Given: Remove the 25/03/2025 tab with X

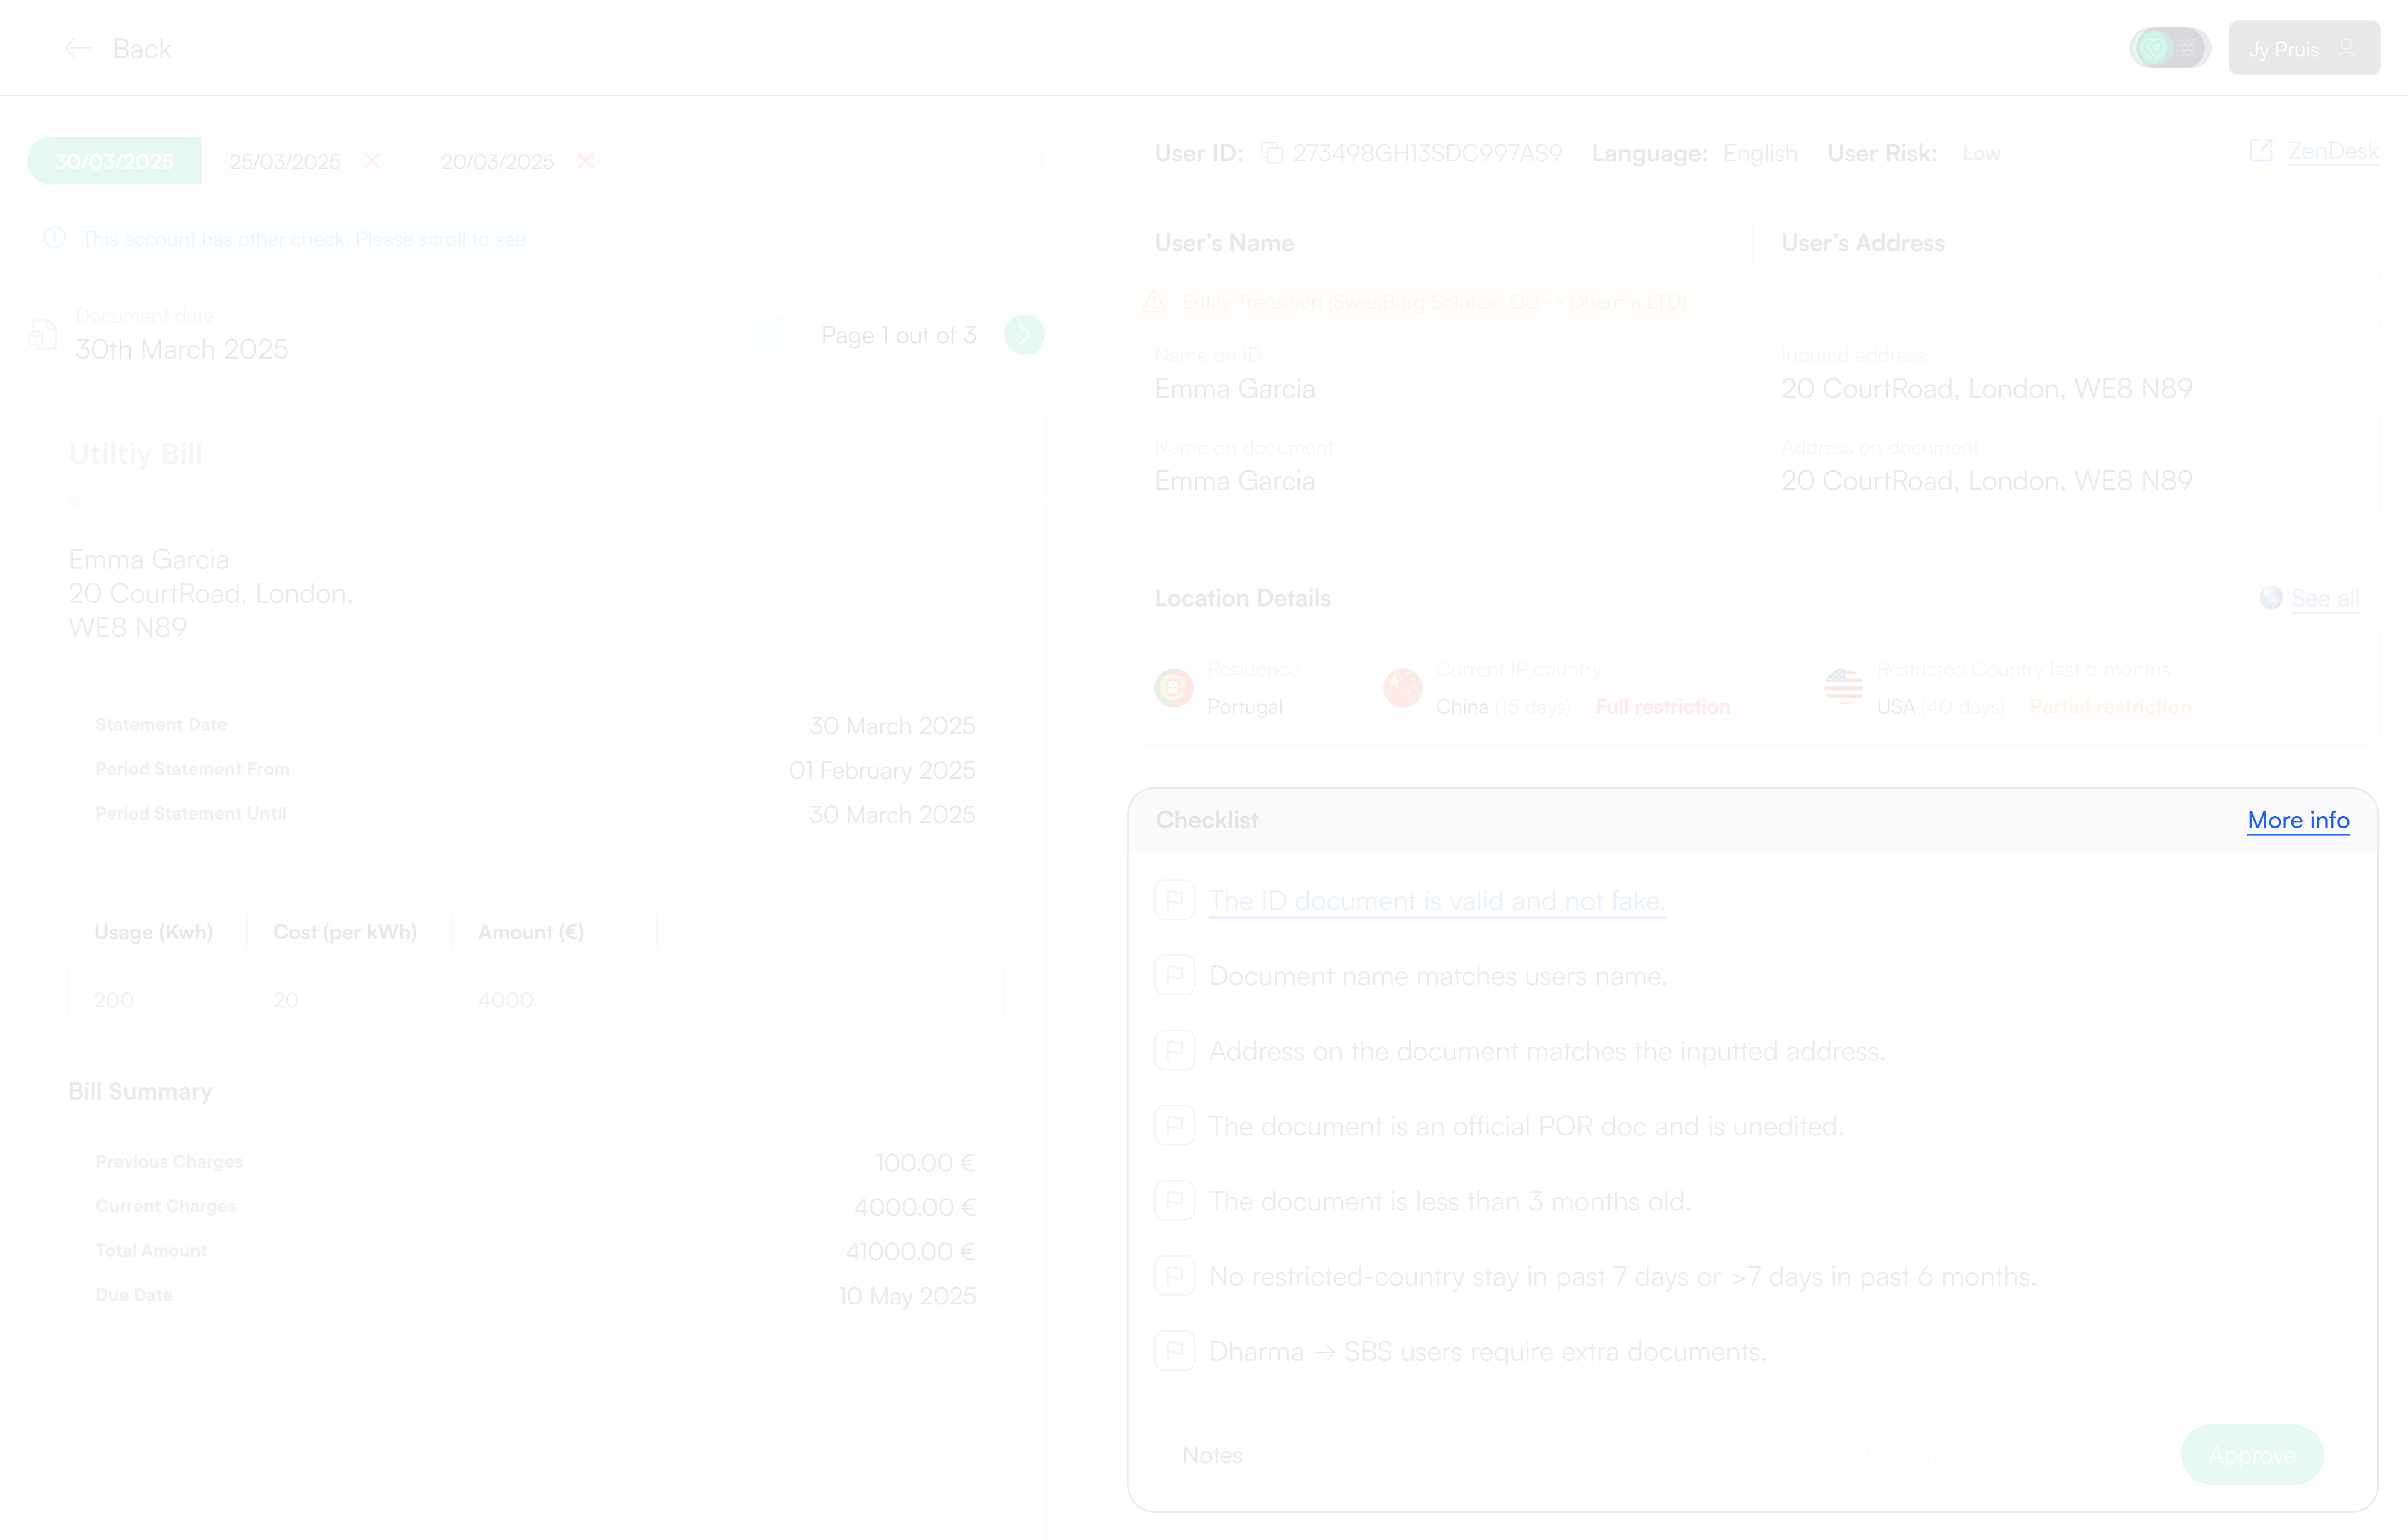Looking at the screenshot, I should [x=372, y=161].
